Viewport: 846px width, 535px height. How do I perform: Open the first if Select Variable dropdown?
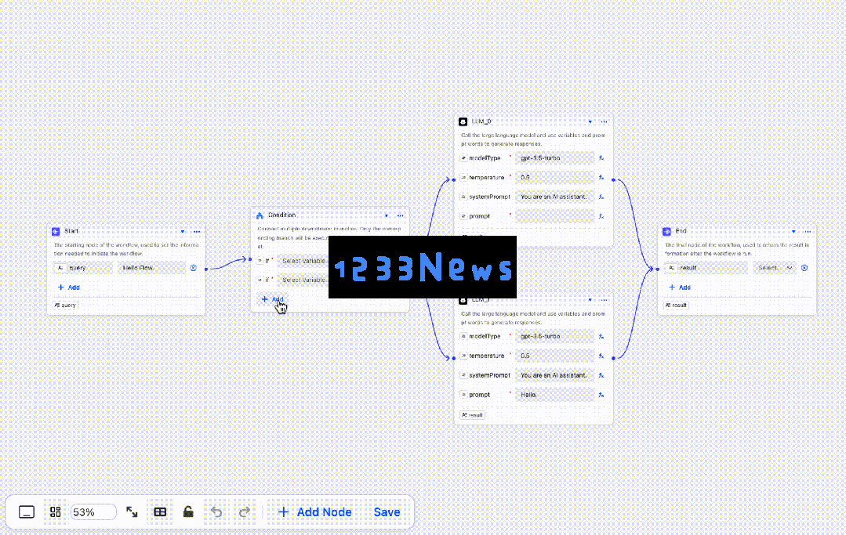(x=303, y=261)
